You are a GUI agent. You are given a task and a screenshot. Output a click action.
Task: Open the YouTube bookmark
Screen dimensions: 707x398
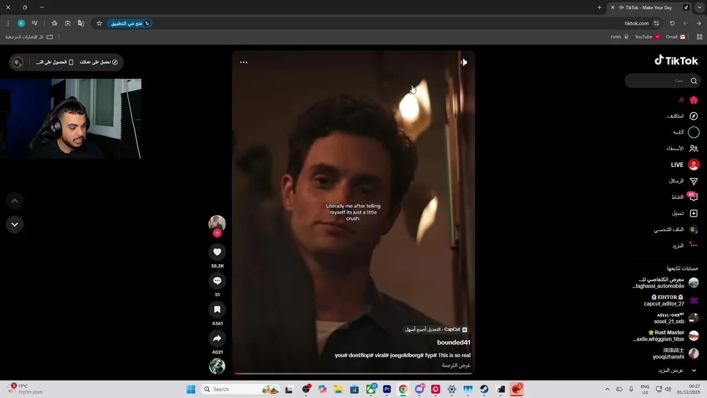click(x=647, y=36)
